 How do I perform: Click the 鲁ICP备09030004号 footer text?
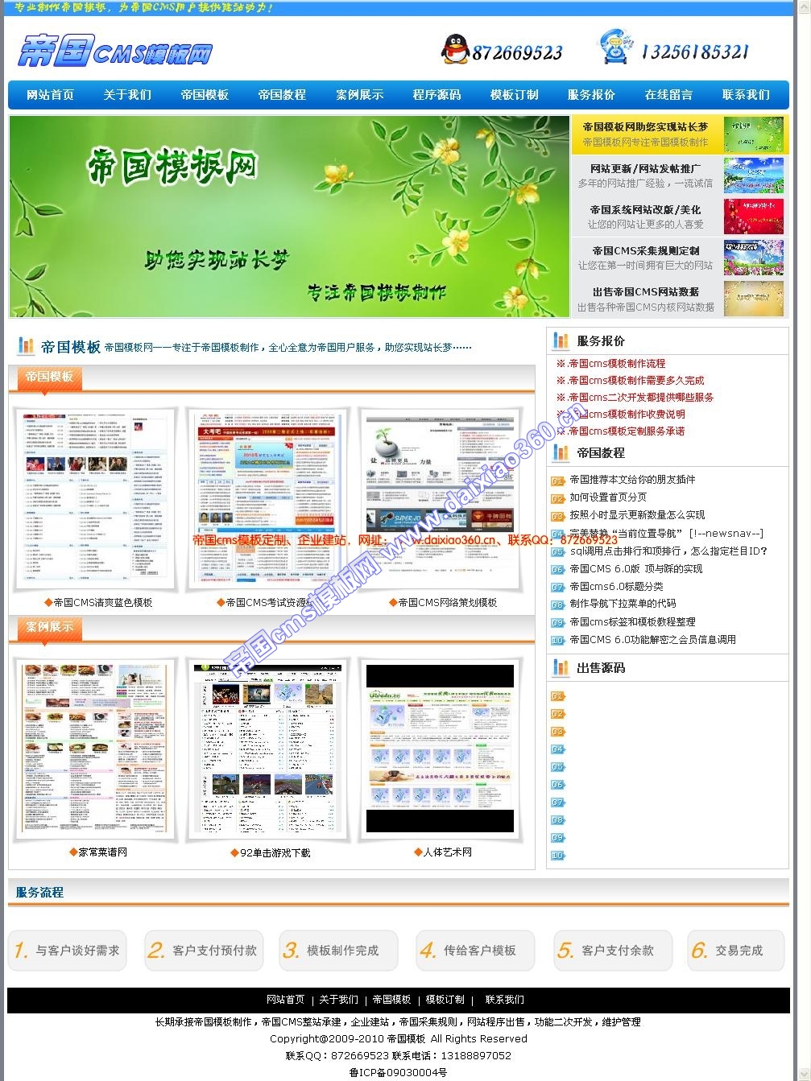[x=398, y=1072]
